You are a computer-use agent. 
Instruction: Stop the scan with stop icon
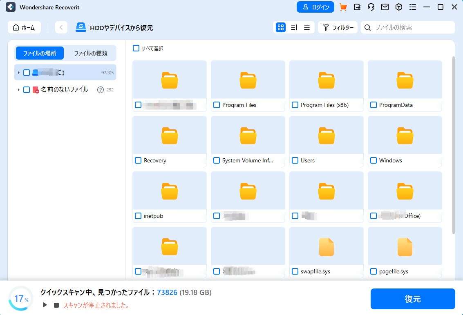pyautogui.click(x=56, y=305)
